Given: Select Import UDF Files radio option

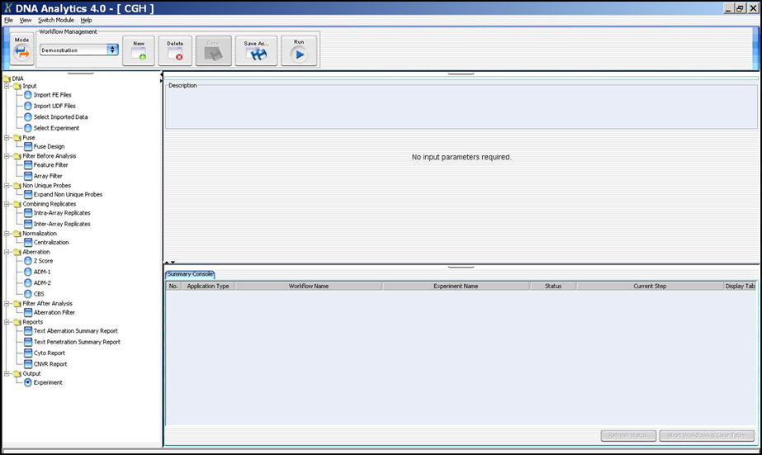Looking at the screenshot, I should (x=28, y=106).
